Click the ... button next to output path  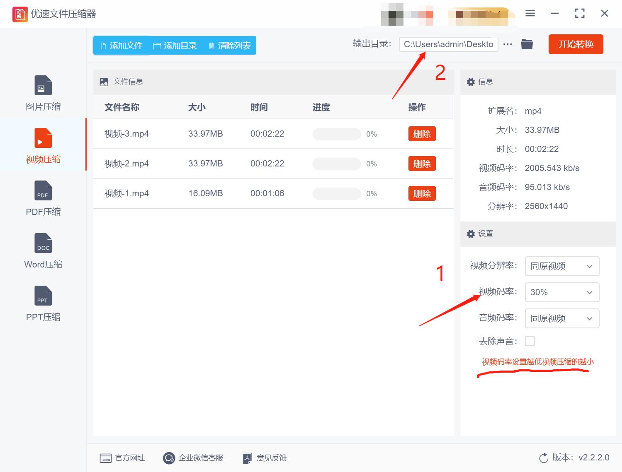508,44
